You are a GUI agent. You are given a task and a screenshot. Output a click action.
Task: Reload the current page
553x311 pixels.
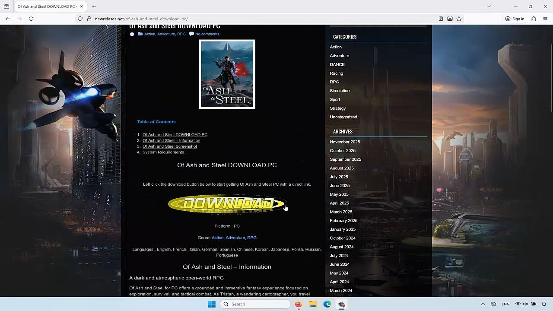click(31, 19)
